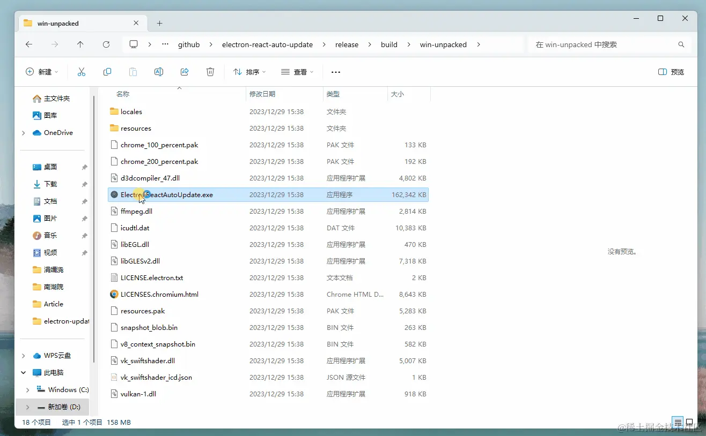Click the Cut scissors icon

point(82,72)
